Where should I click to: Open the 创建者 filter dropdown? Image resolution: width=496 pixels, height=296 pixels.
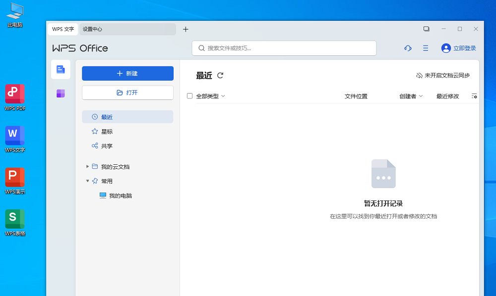point(411,96)
